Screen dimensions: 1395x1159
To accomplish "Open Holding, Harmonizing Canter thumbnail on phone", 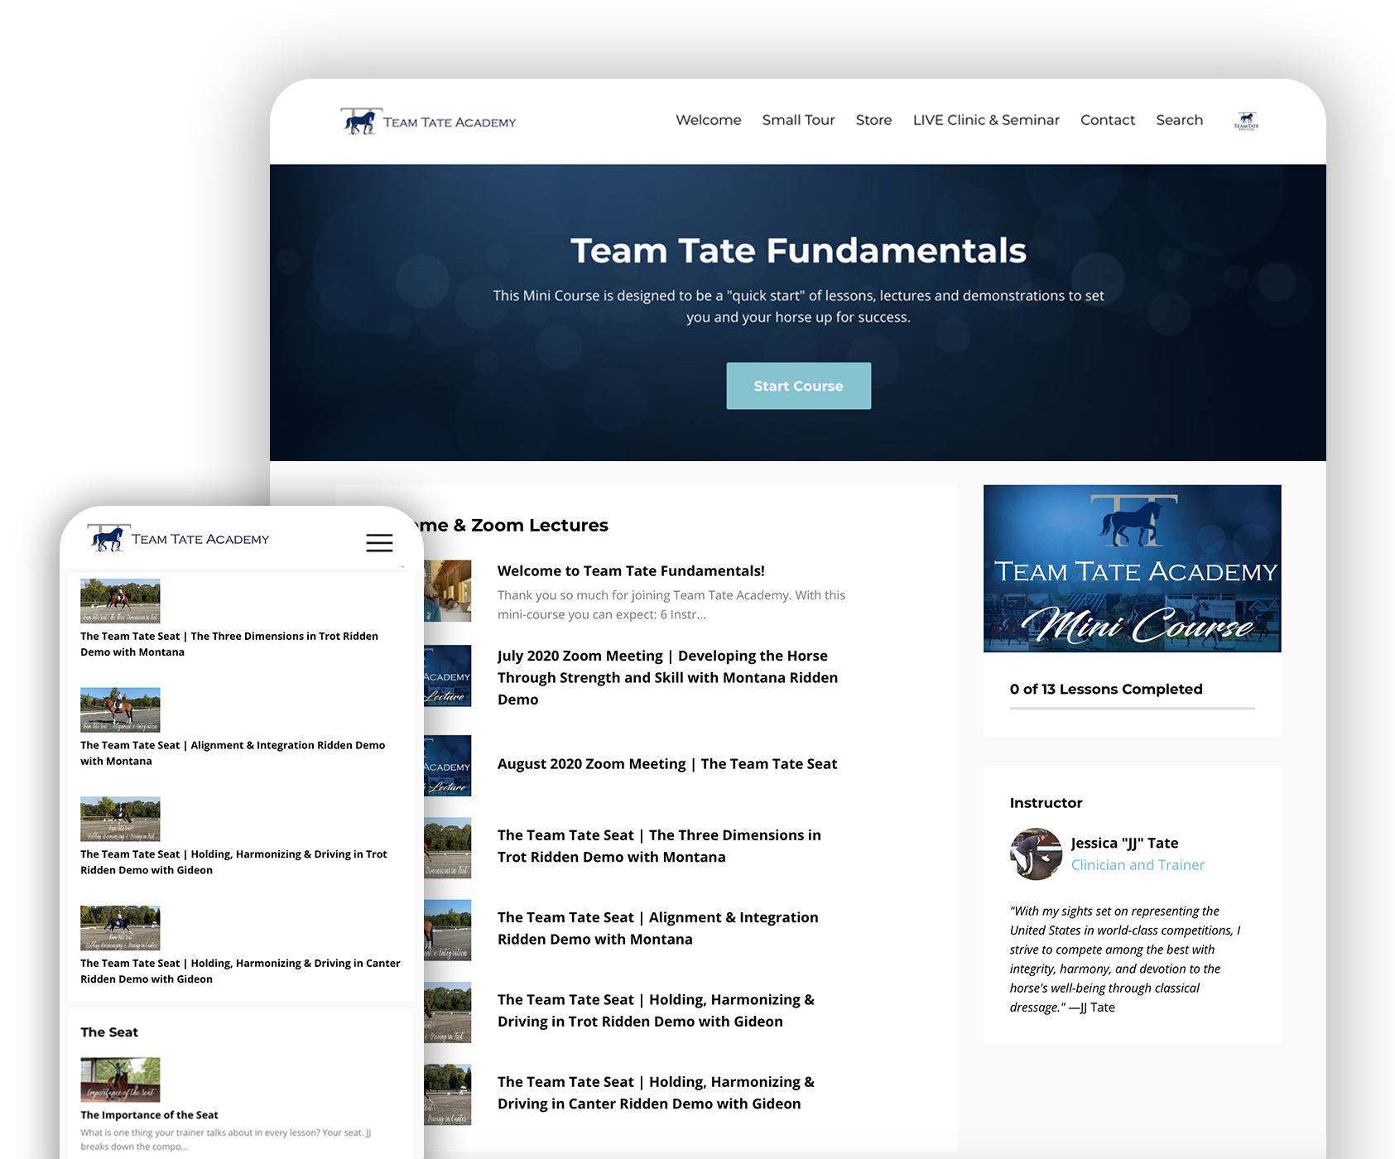I will [x=120, y=928].
